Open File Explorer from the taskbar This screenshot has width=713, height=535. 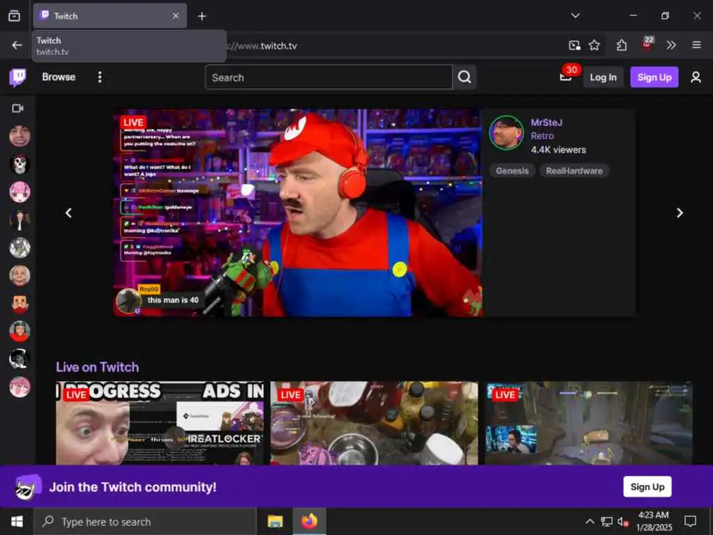pyautogui.click(x=275, y=522)
